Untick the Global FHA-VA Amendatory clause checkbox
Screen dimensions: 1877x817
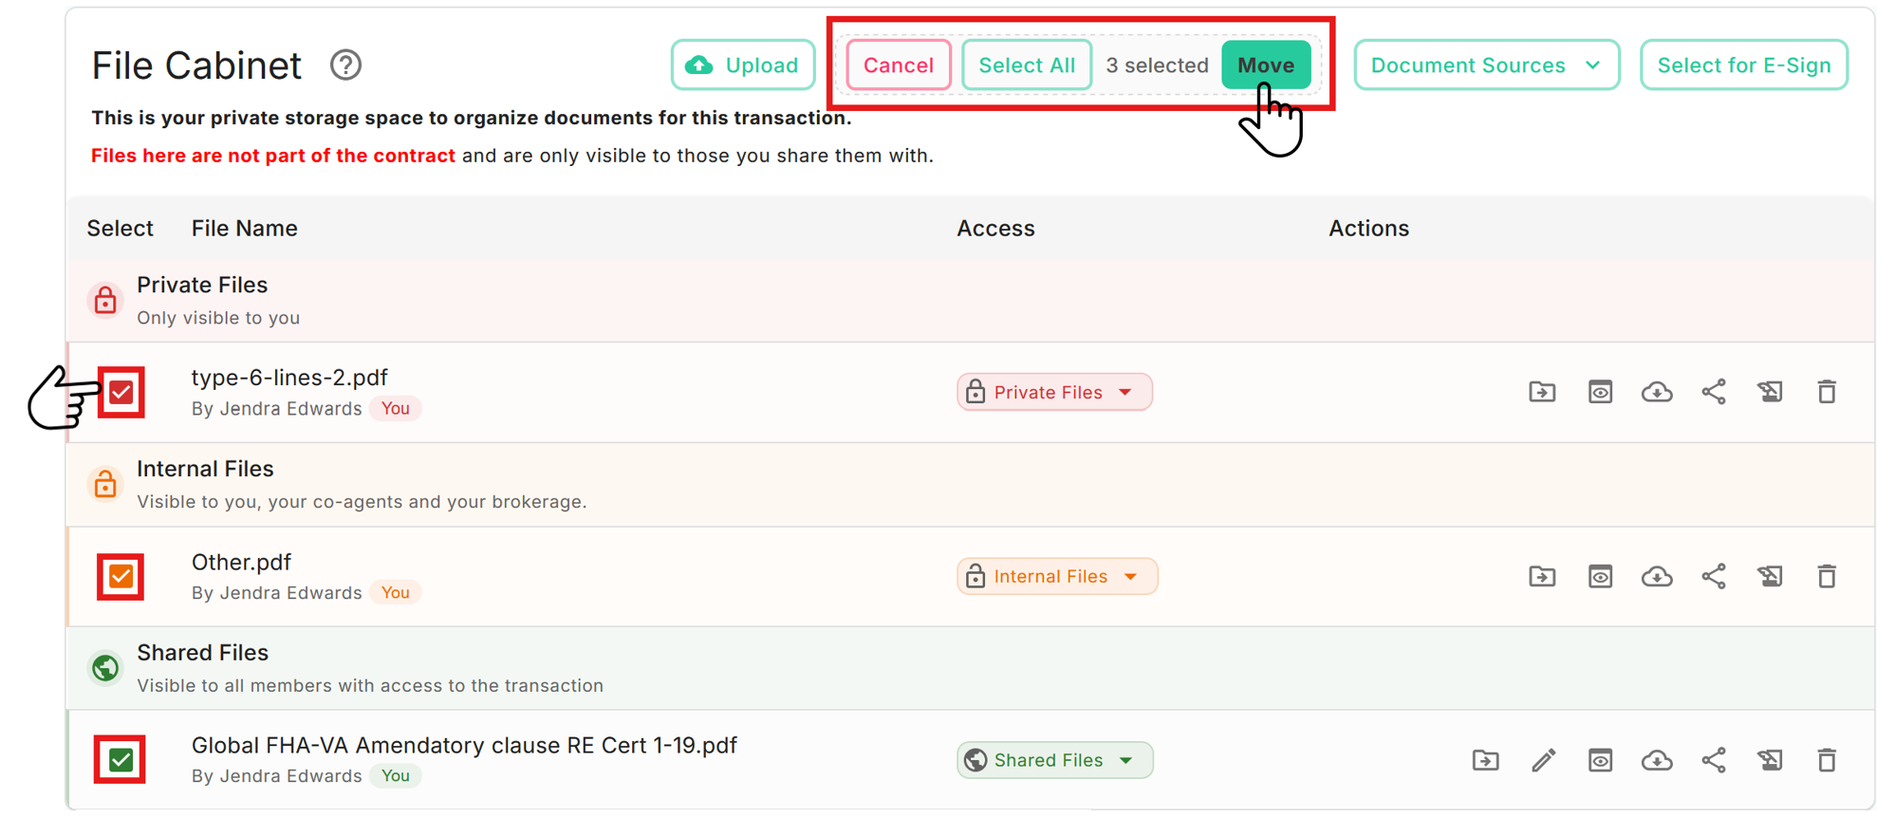click(x=121, y=760)
